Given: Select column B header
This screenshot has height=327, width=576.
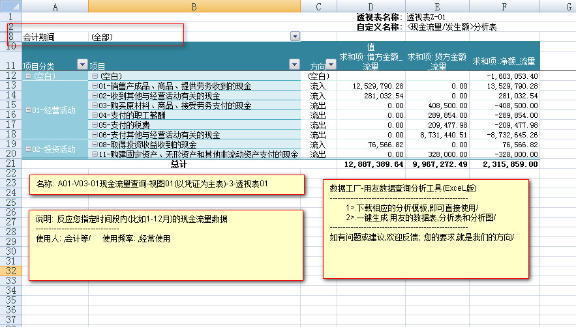Looking at the screenshot, I should 194,6.
